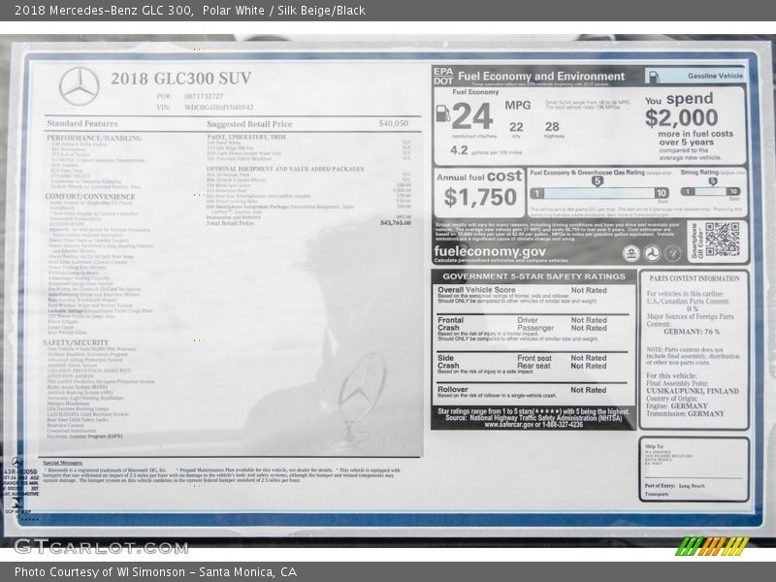Click the 'Standard Features' heading
The height and width of the screenshot is (582, 776).
82,123
